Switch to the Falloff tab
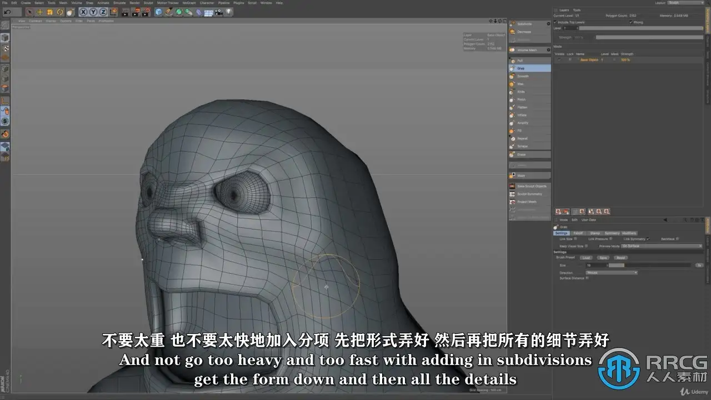Viewport: 711px width, 400px height. click(x=578, y=233)
